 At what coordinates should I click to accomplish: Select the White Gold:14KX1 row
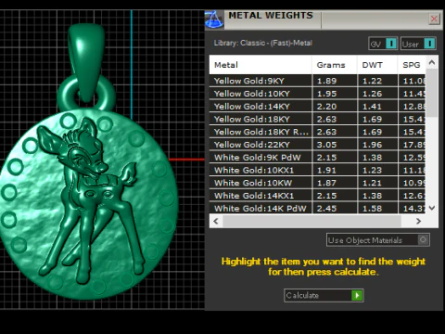pos(317,196)
